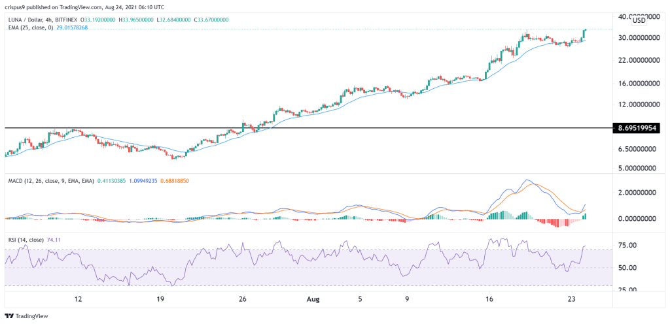Click the MACD axis label 2.00000000
Image resolution: width=670 pixels, height=324 pixels.
click(x=636, y=192)
